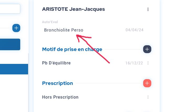Click the 04/04/24 date next to Bronchiolite Perso
Viewport: 187px width, 112px height.
pos(134,30)
